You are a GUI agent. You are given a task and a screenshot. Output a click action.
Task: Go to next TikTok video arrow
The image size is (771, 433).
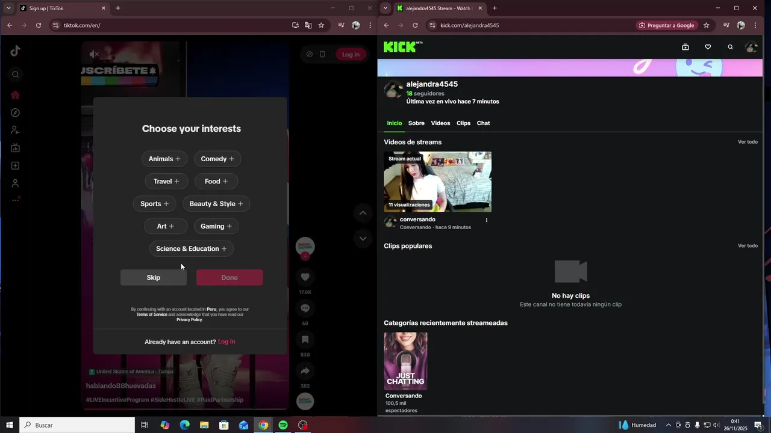(363, 238)
